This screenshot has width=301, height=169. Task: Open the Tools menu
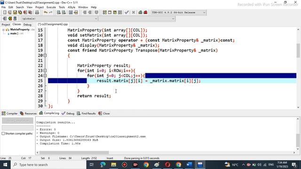click(62, 8)
